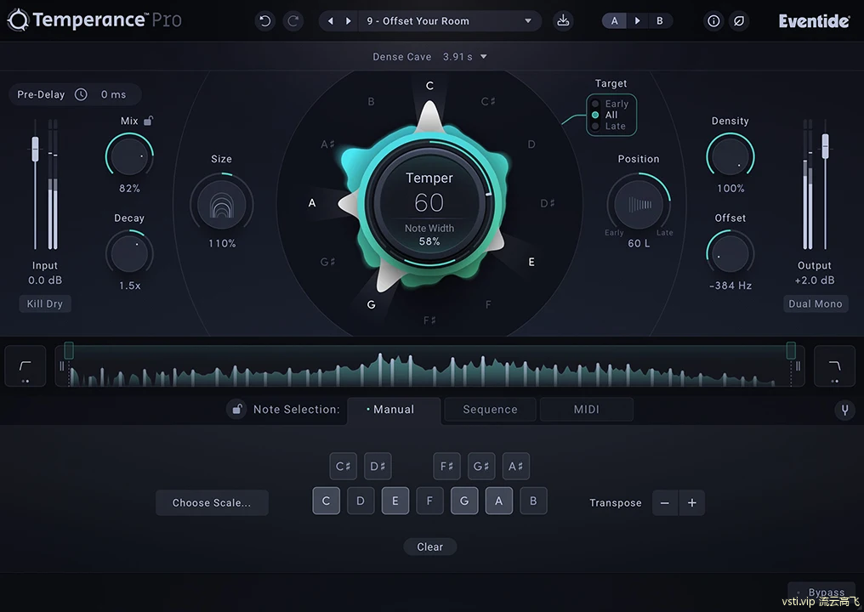This screenshot has height=612, width=864.
Task: Click the fade-out envelope icon right of waveform
Action: [x=834, y=365]
